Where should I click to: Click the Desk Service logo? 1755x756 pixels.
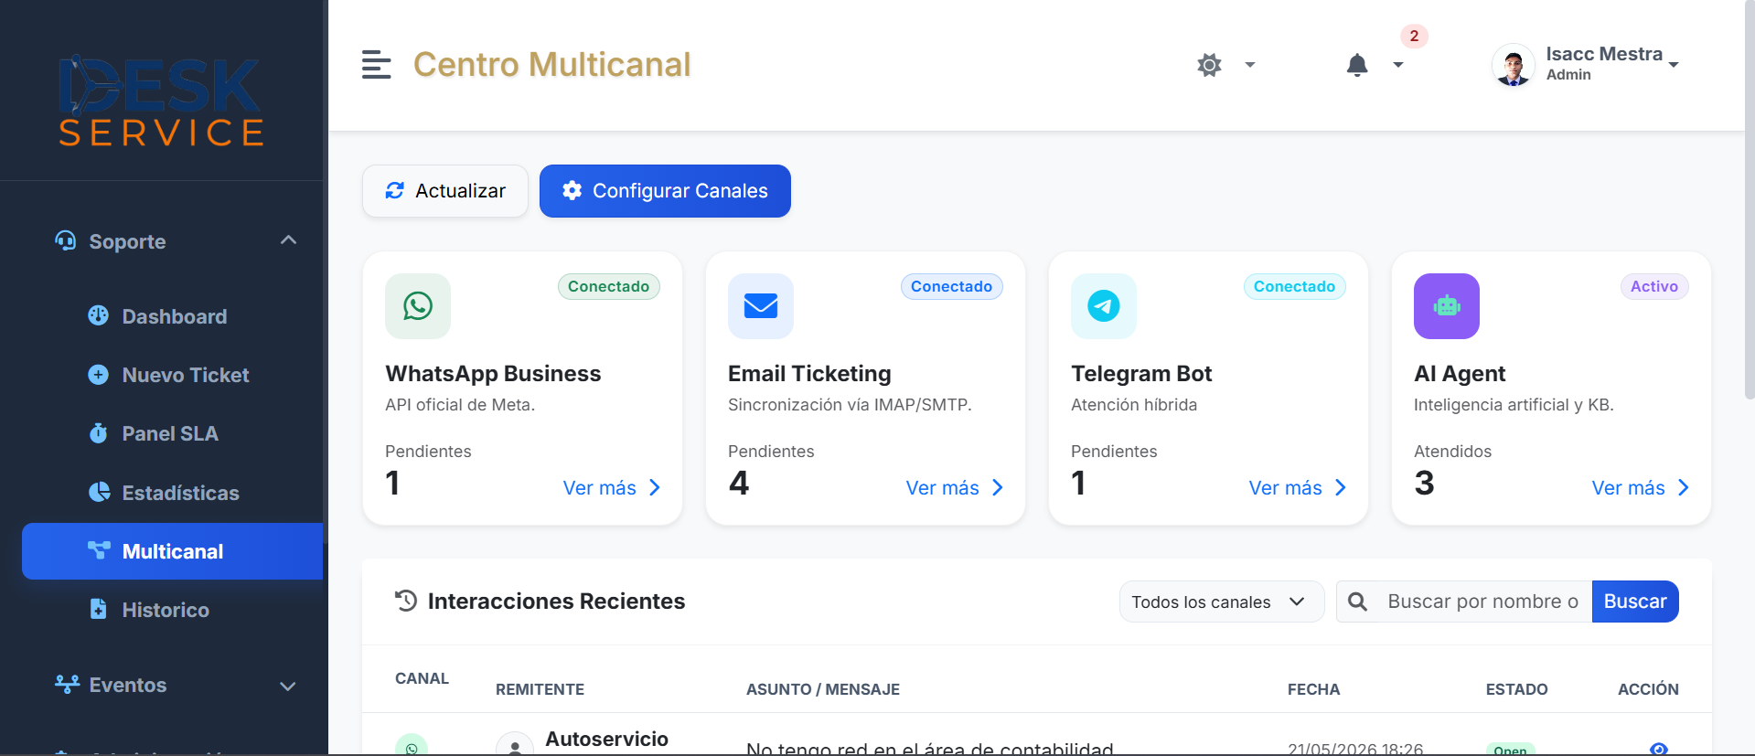162,101
